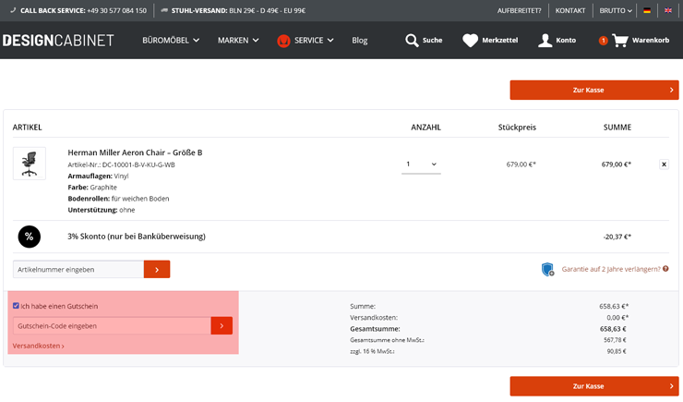Click '3% Skonto (nur bei Banküberweisung)' text
The width and height of the screenshot is (683, 402).
(137, 237)
